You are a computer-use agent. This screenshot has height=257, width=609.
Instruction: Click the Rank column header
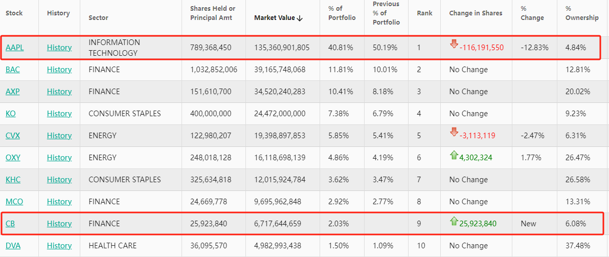tap(424, 13)
